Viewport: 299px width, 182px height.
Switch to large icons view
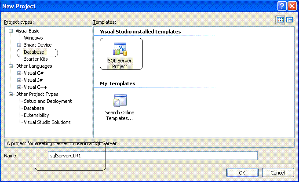[280, 20]
